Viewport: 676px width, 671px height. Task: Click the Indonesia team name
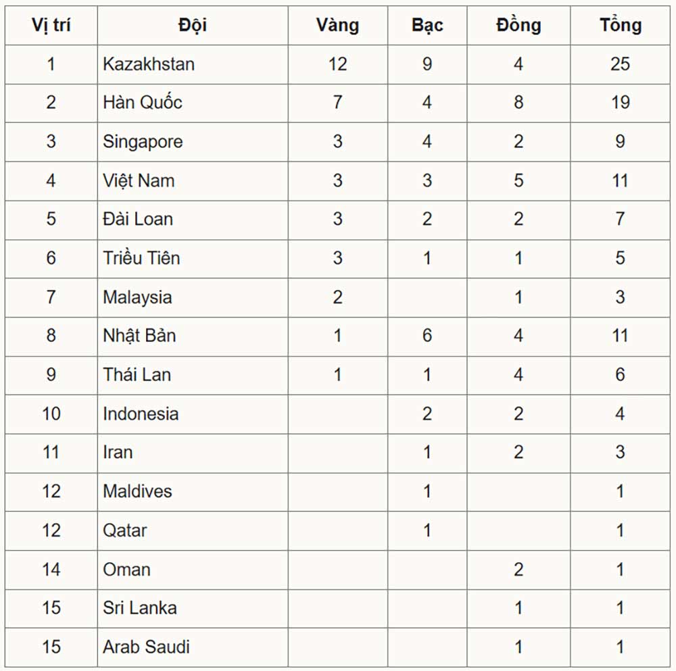coord(141,414)
